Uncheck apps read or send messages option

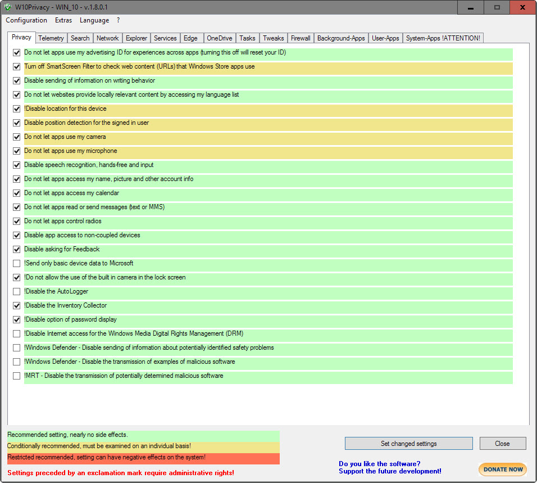(x=16, y=207)
